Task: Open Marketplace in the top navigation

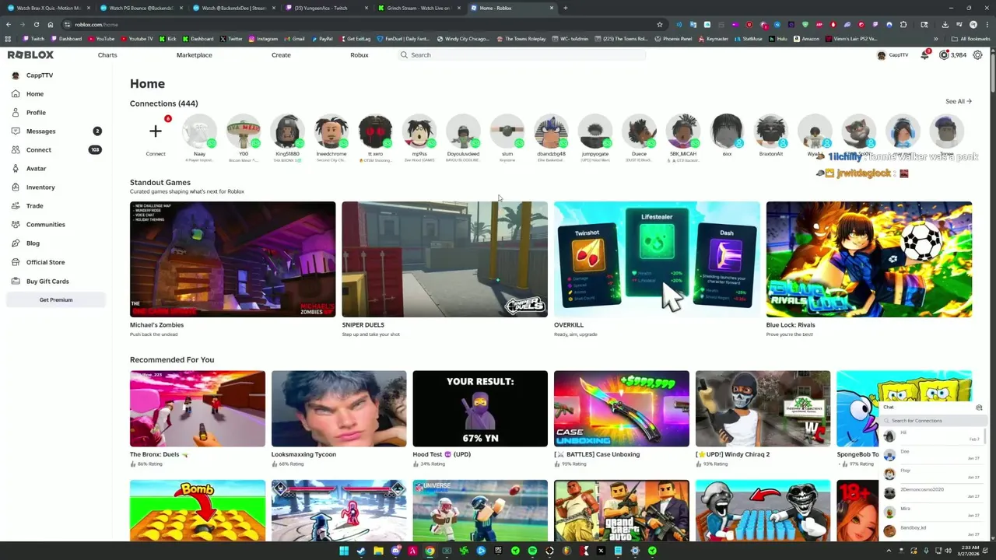Action: [194, 55]
